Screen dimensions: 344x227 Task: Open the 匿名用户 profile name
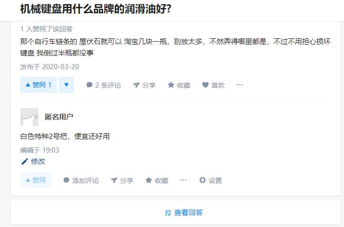(x=59, y=117)
